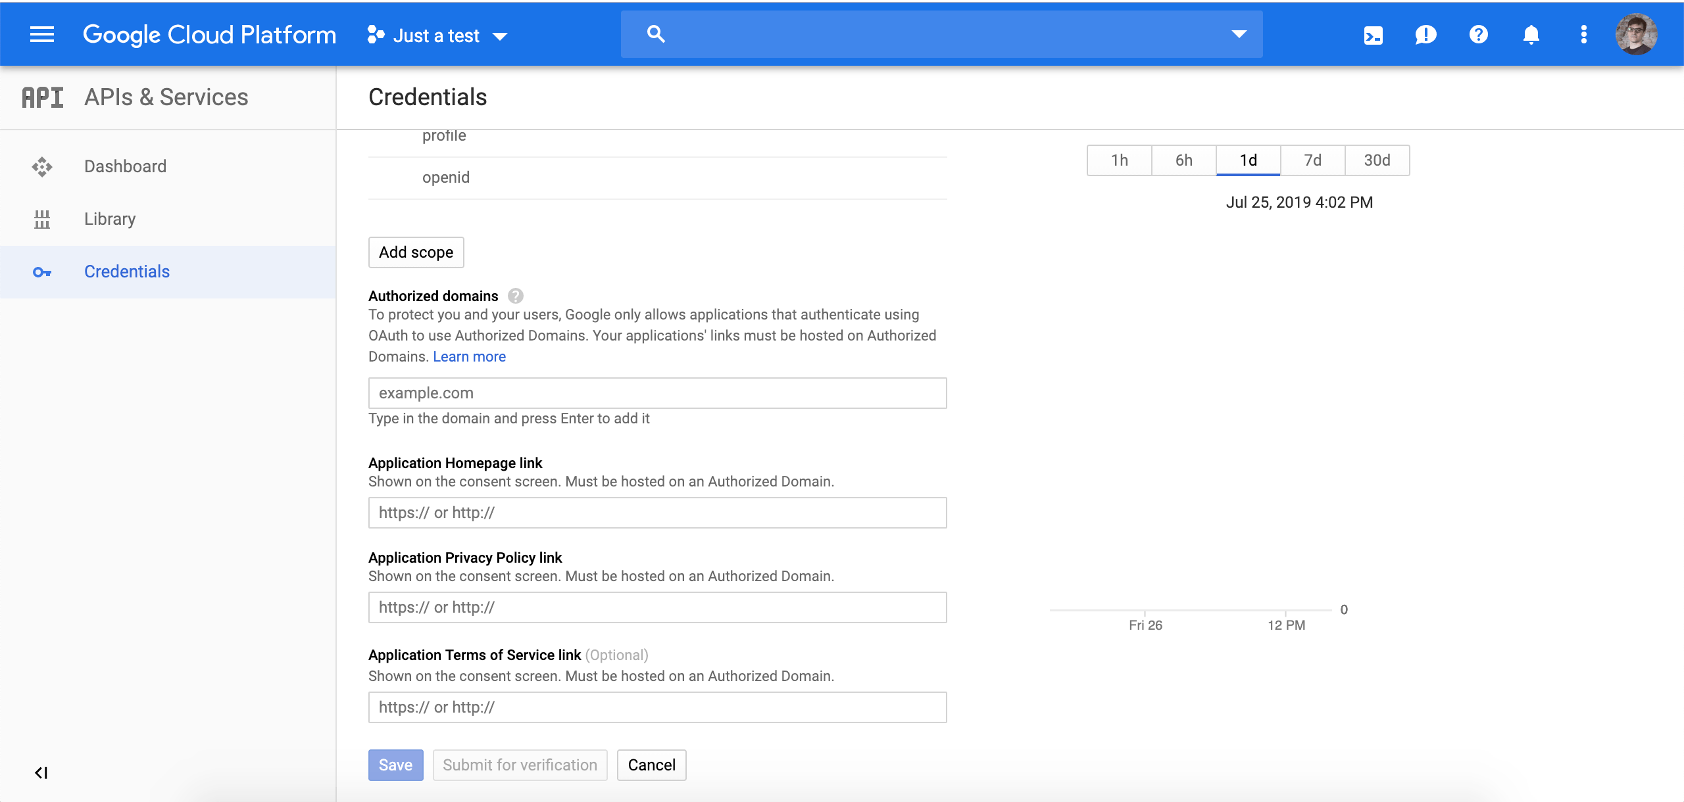The width and height of the screenshot is (1684, 802).
Task: Click the example.com authorized domain field
Action: coord(656,392)
